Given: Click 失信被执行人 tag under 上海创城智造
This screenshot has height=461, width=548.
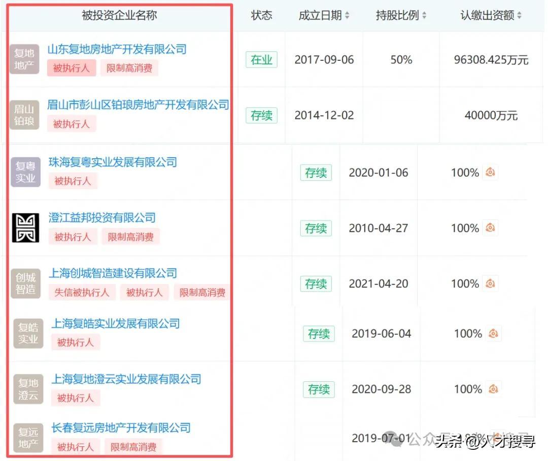Looking at the screenshot, I should click(x=82, y=292).
